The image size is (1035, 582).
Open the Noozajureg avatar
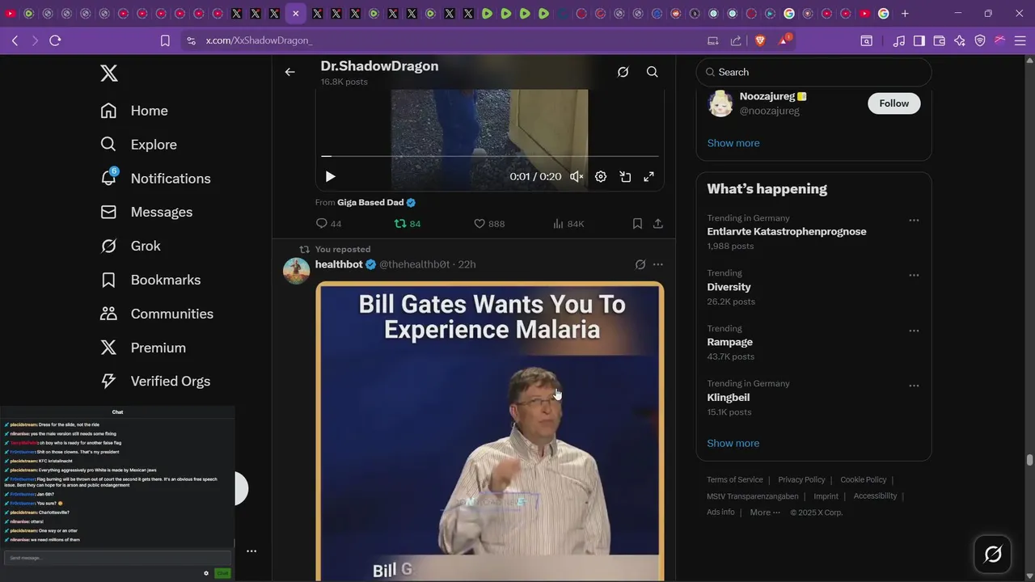point(720,103)
